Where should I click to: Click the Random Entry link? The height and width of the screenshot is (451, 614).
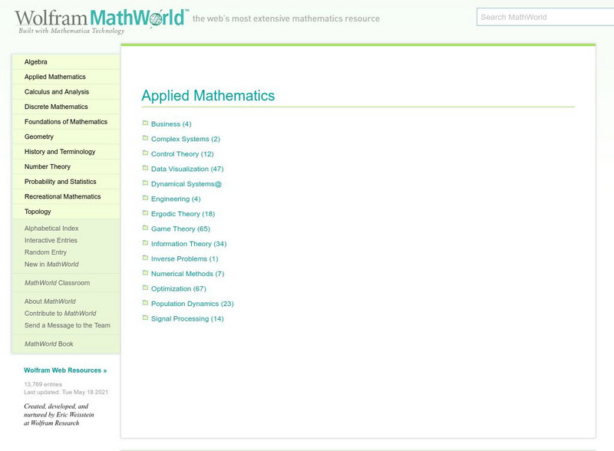coord(45,252)
